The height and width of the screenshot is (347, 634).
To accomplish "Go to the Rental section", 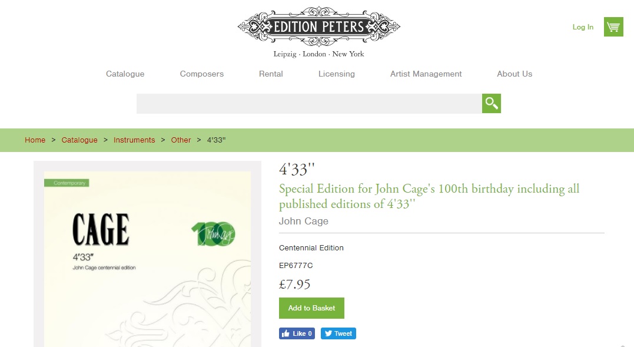I will (271, 74).
